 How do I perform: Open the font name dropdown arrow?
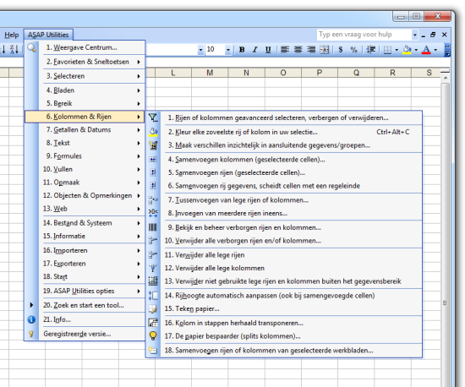point(200,50)
